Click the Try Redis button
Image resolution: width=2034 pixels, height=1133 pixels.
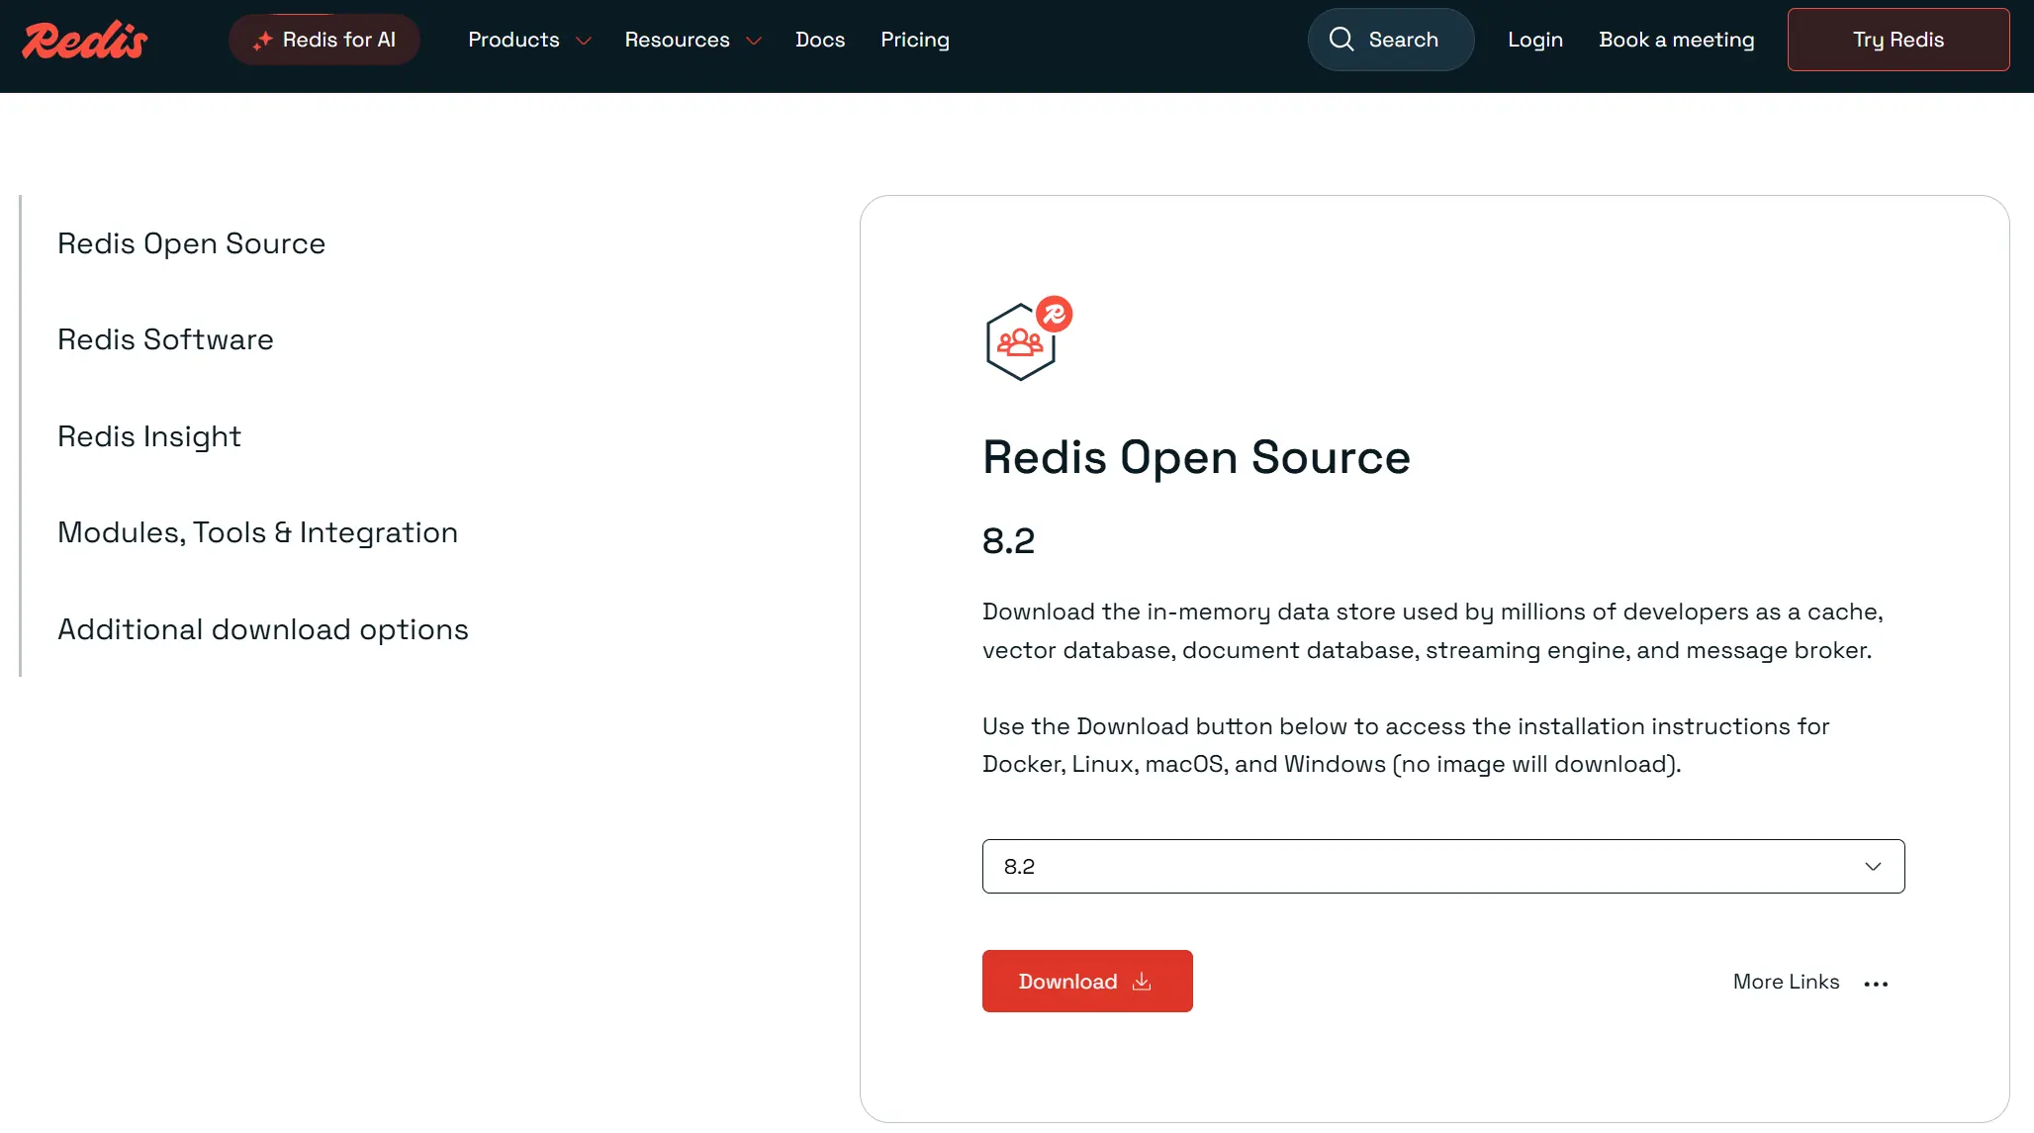tap(1897, 40)
